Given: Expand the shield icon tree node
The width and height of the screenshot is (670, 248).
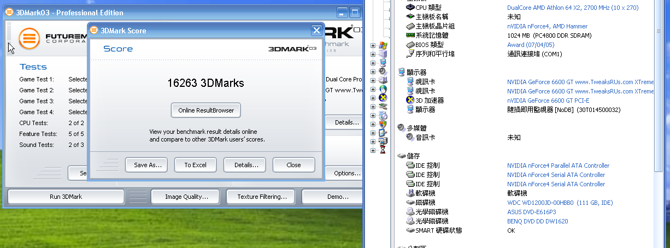Looking at the screenshot, I should pyautogui.click(x=373, y=124).
